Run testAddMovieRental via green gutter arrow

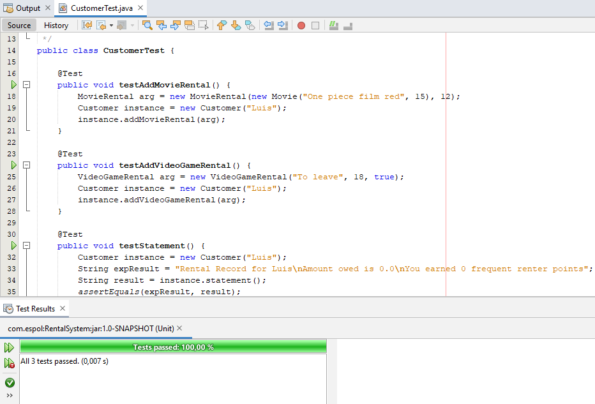[13, 84]
